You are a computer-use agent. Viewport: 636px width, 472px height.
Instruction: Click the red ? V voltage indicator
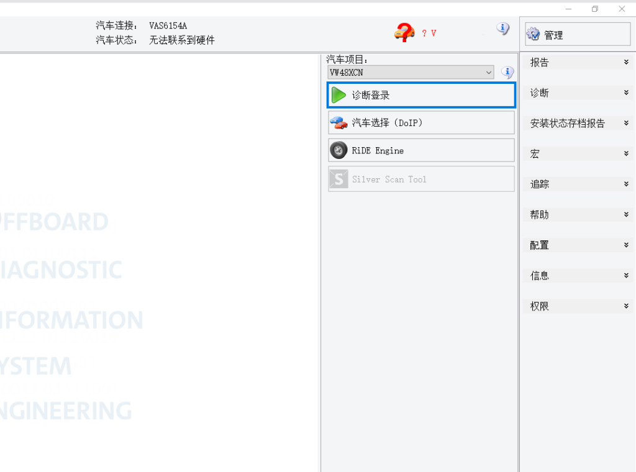point(429,34)
